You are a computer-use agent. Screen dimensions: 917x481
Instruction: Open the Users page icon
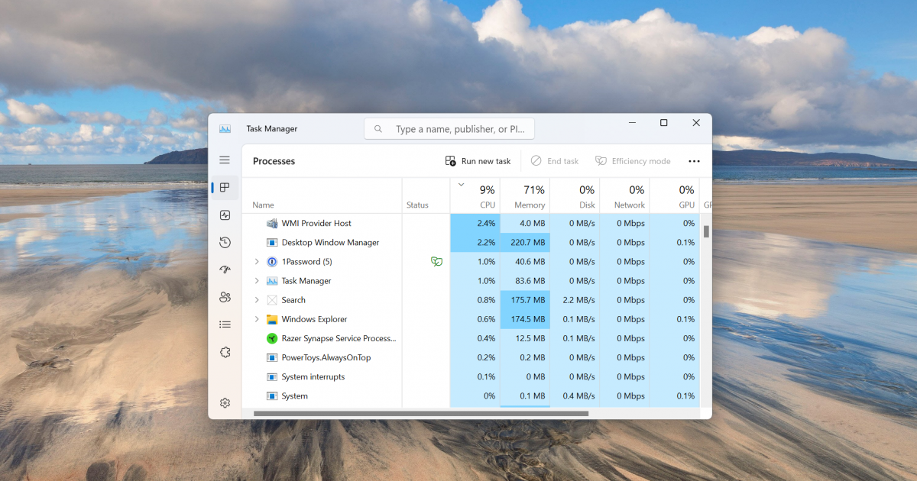tap(224, 296)
